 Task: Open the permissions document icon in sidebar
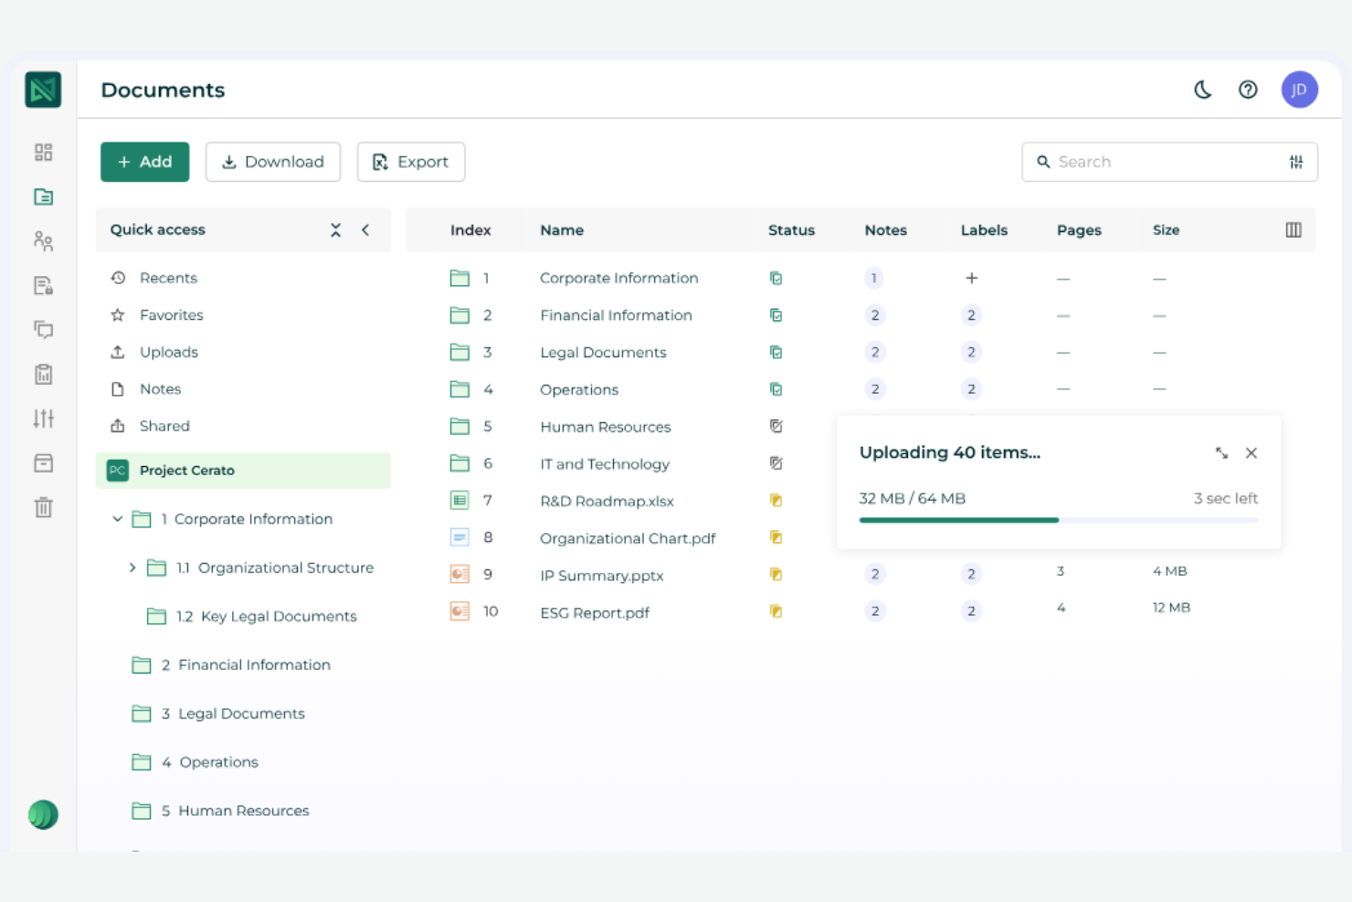tap(43, 285)
